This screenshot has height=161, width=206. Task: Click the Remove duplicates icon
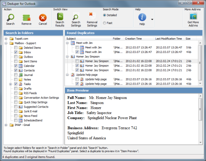click(27, 18)
